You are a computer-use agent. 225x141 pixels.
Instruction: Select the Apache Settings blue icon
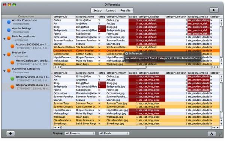pos(9,30)
